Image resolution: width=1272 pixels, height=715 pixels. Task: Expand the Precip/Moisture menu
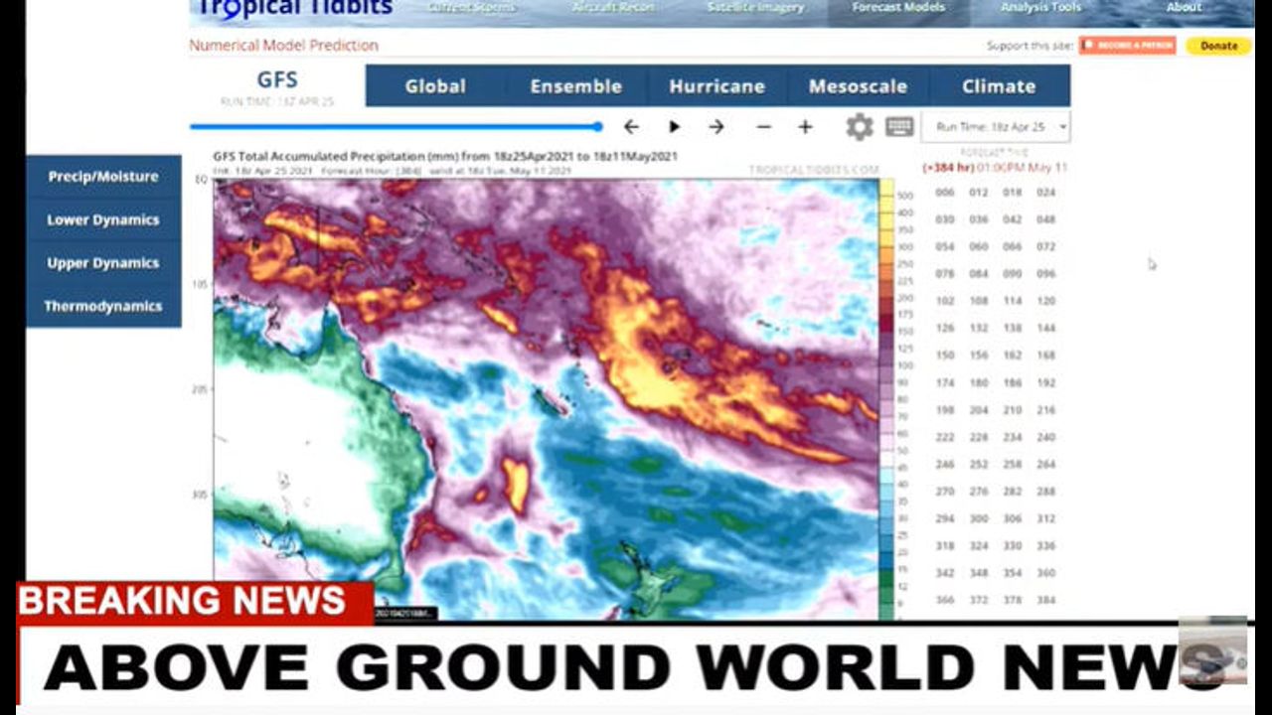pos(103,177)
